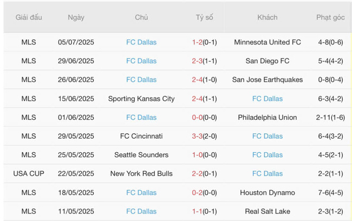Screen dimensions: 352x221
Task: Click FC Dallas in the 15/06/2025 row
Action: (x=268, y=99)
